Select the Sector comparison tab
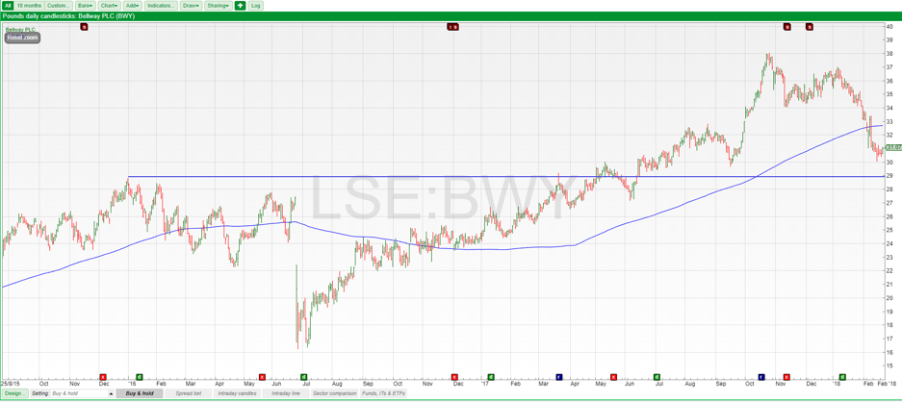 point(334,393)
